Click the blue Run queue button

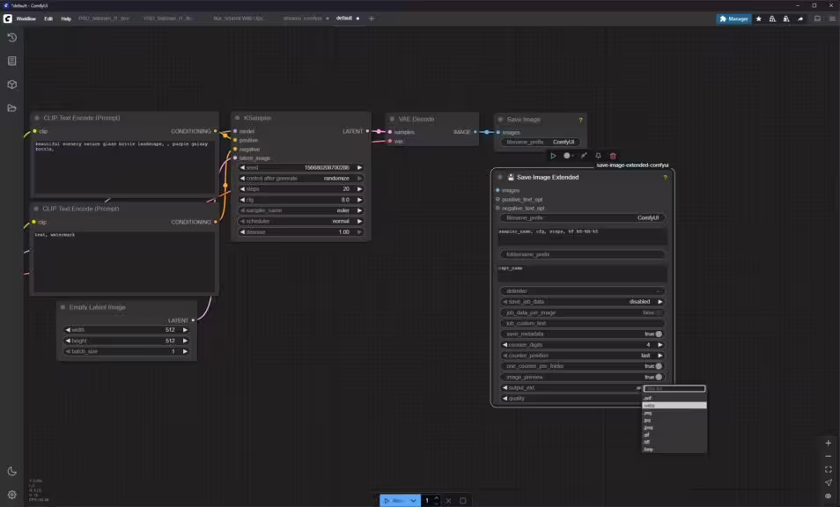394,501
